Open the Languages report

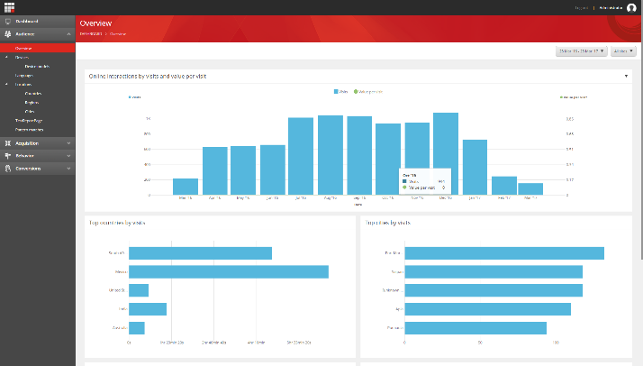(23, 76)
